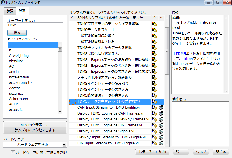Click hardware icon beside Display TDMS Logfile as LIN Frames.vi

[161, 125]
